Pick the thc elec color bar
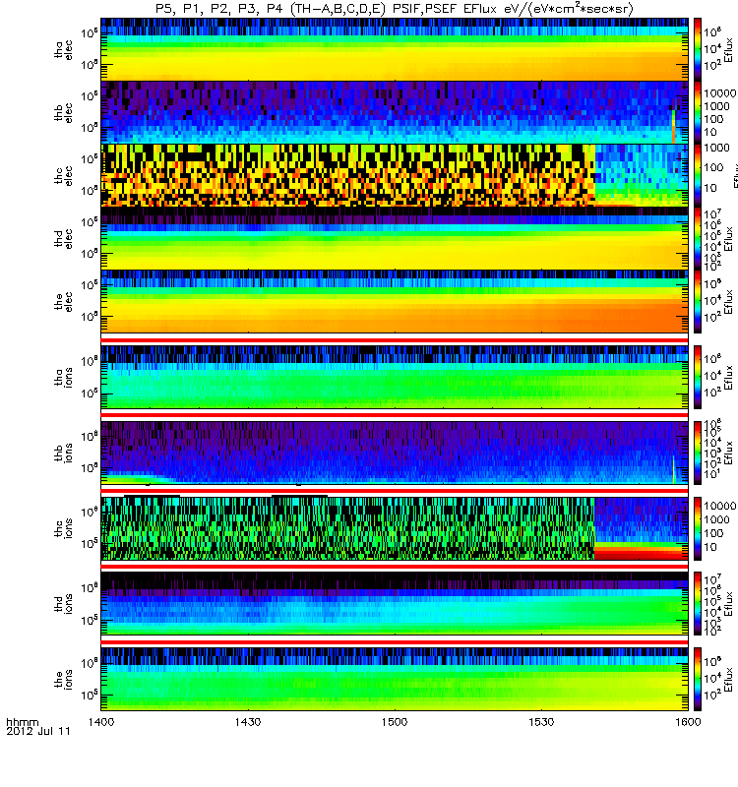738x787 pixels. click(698, 176)
